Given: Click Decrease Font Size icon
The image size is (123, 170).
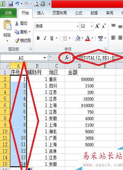Looking at the screenshot, I should (x=104, y=26).
